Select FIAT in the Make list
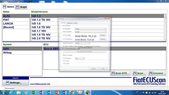 (16, 20)
